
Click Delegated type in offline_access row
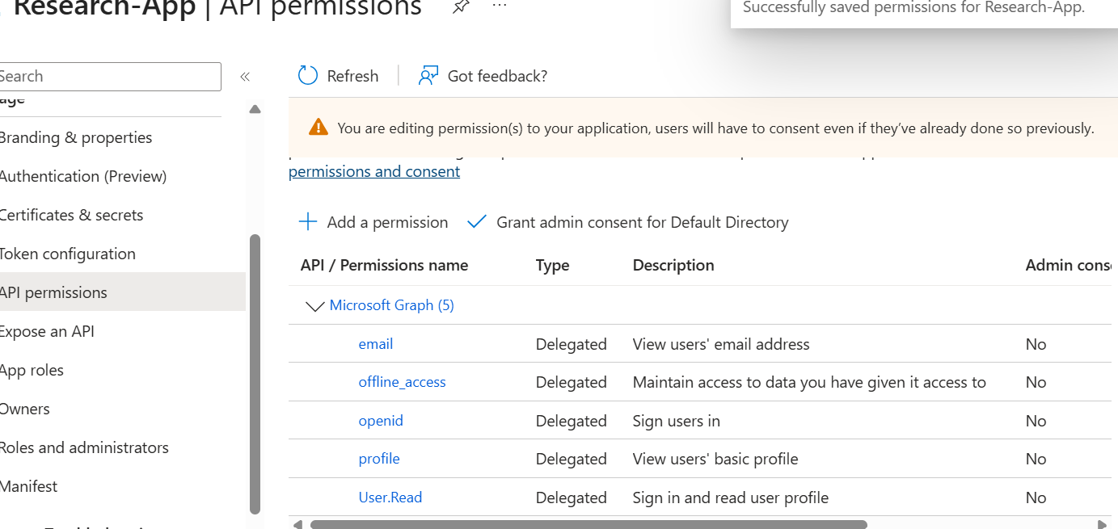pos(571,382)
